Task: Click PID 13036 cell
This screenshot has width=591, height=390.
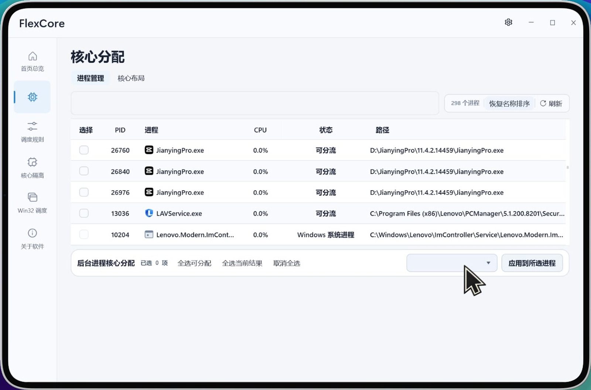Action: [x=120, y=213]
